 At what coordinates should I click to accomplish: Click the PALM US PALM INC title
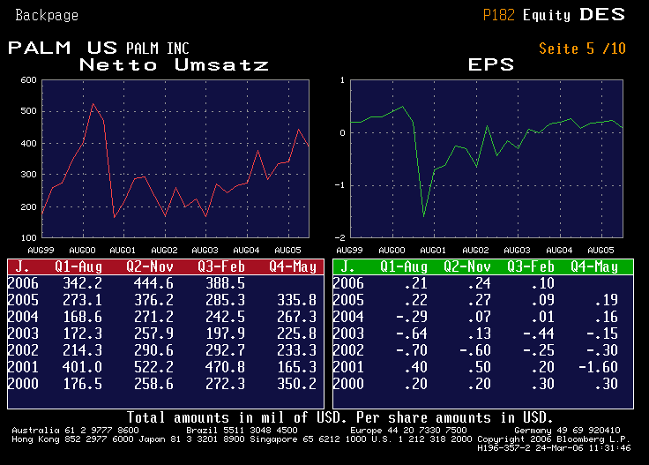coord(99,48)
